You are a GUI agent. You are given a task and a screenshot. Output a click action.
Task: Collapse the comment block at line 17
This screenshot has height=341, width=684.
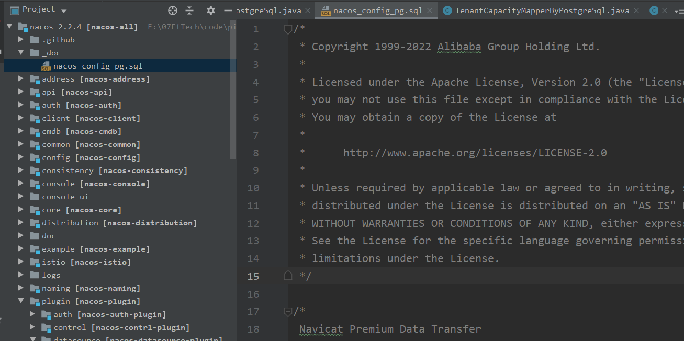[x=288, y=311]
